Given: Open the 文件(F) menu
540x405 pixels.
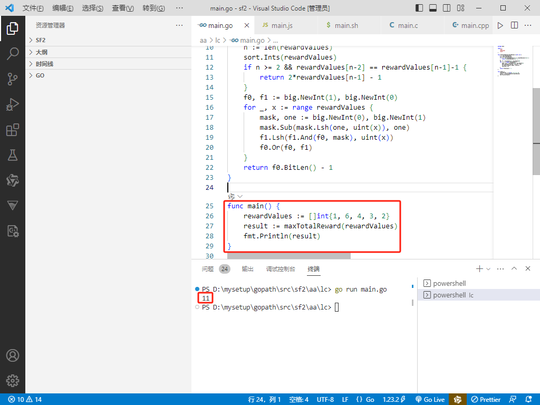Looking at the screenshot, I should point(33,8).
